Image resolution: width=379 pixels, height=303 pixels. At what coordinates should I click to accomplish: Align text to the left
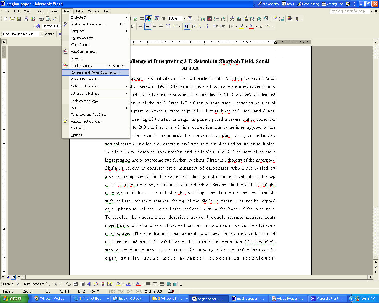pos(141,26)
